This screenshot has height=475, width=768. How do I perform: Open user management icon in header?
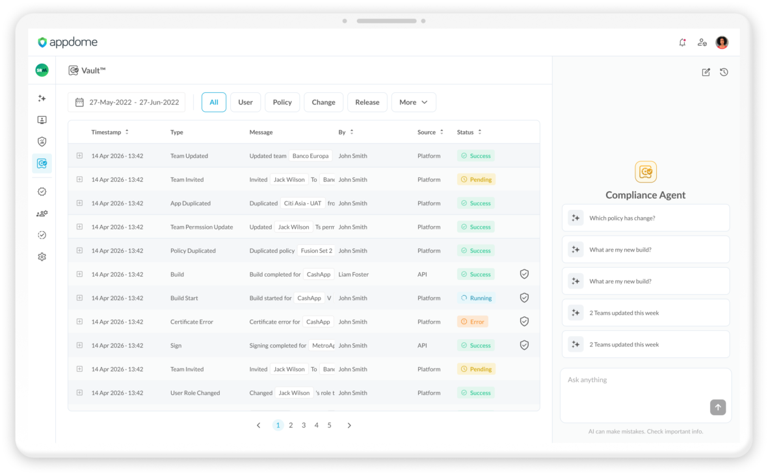tap(702, 42)
